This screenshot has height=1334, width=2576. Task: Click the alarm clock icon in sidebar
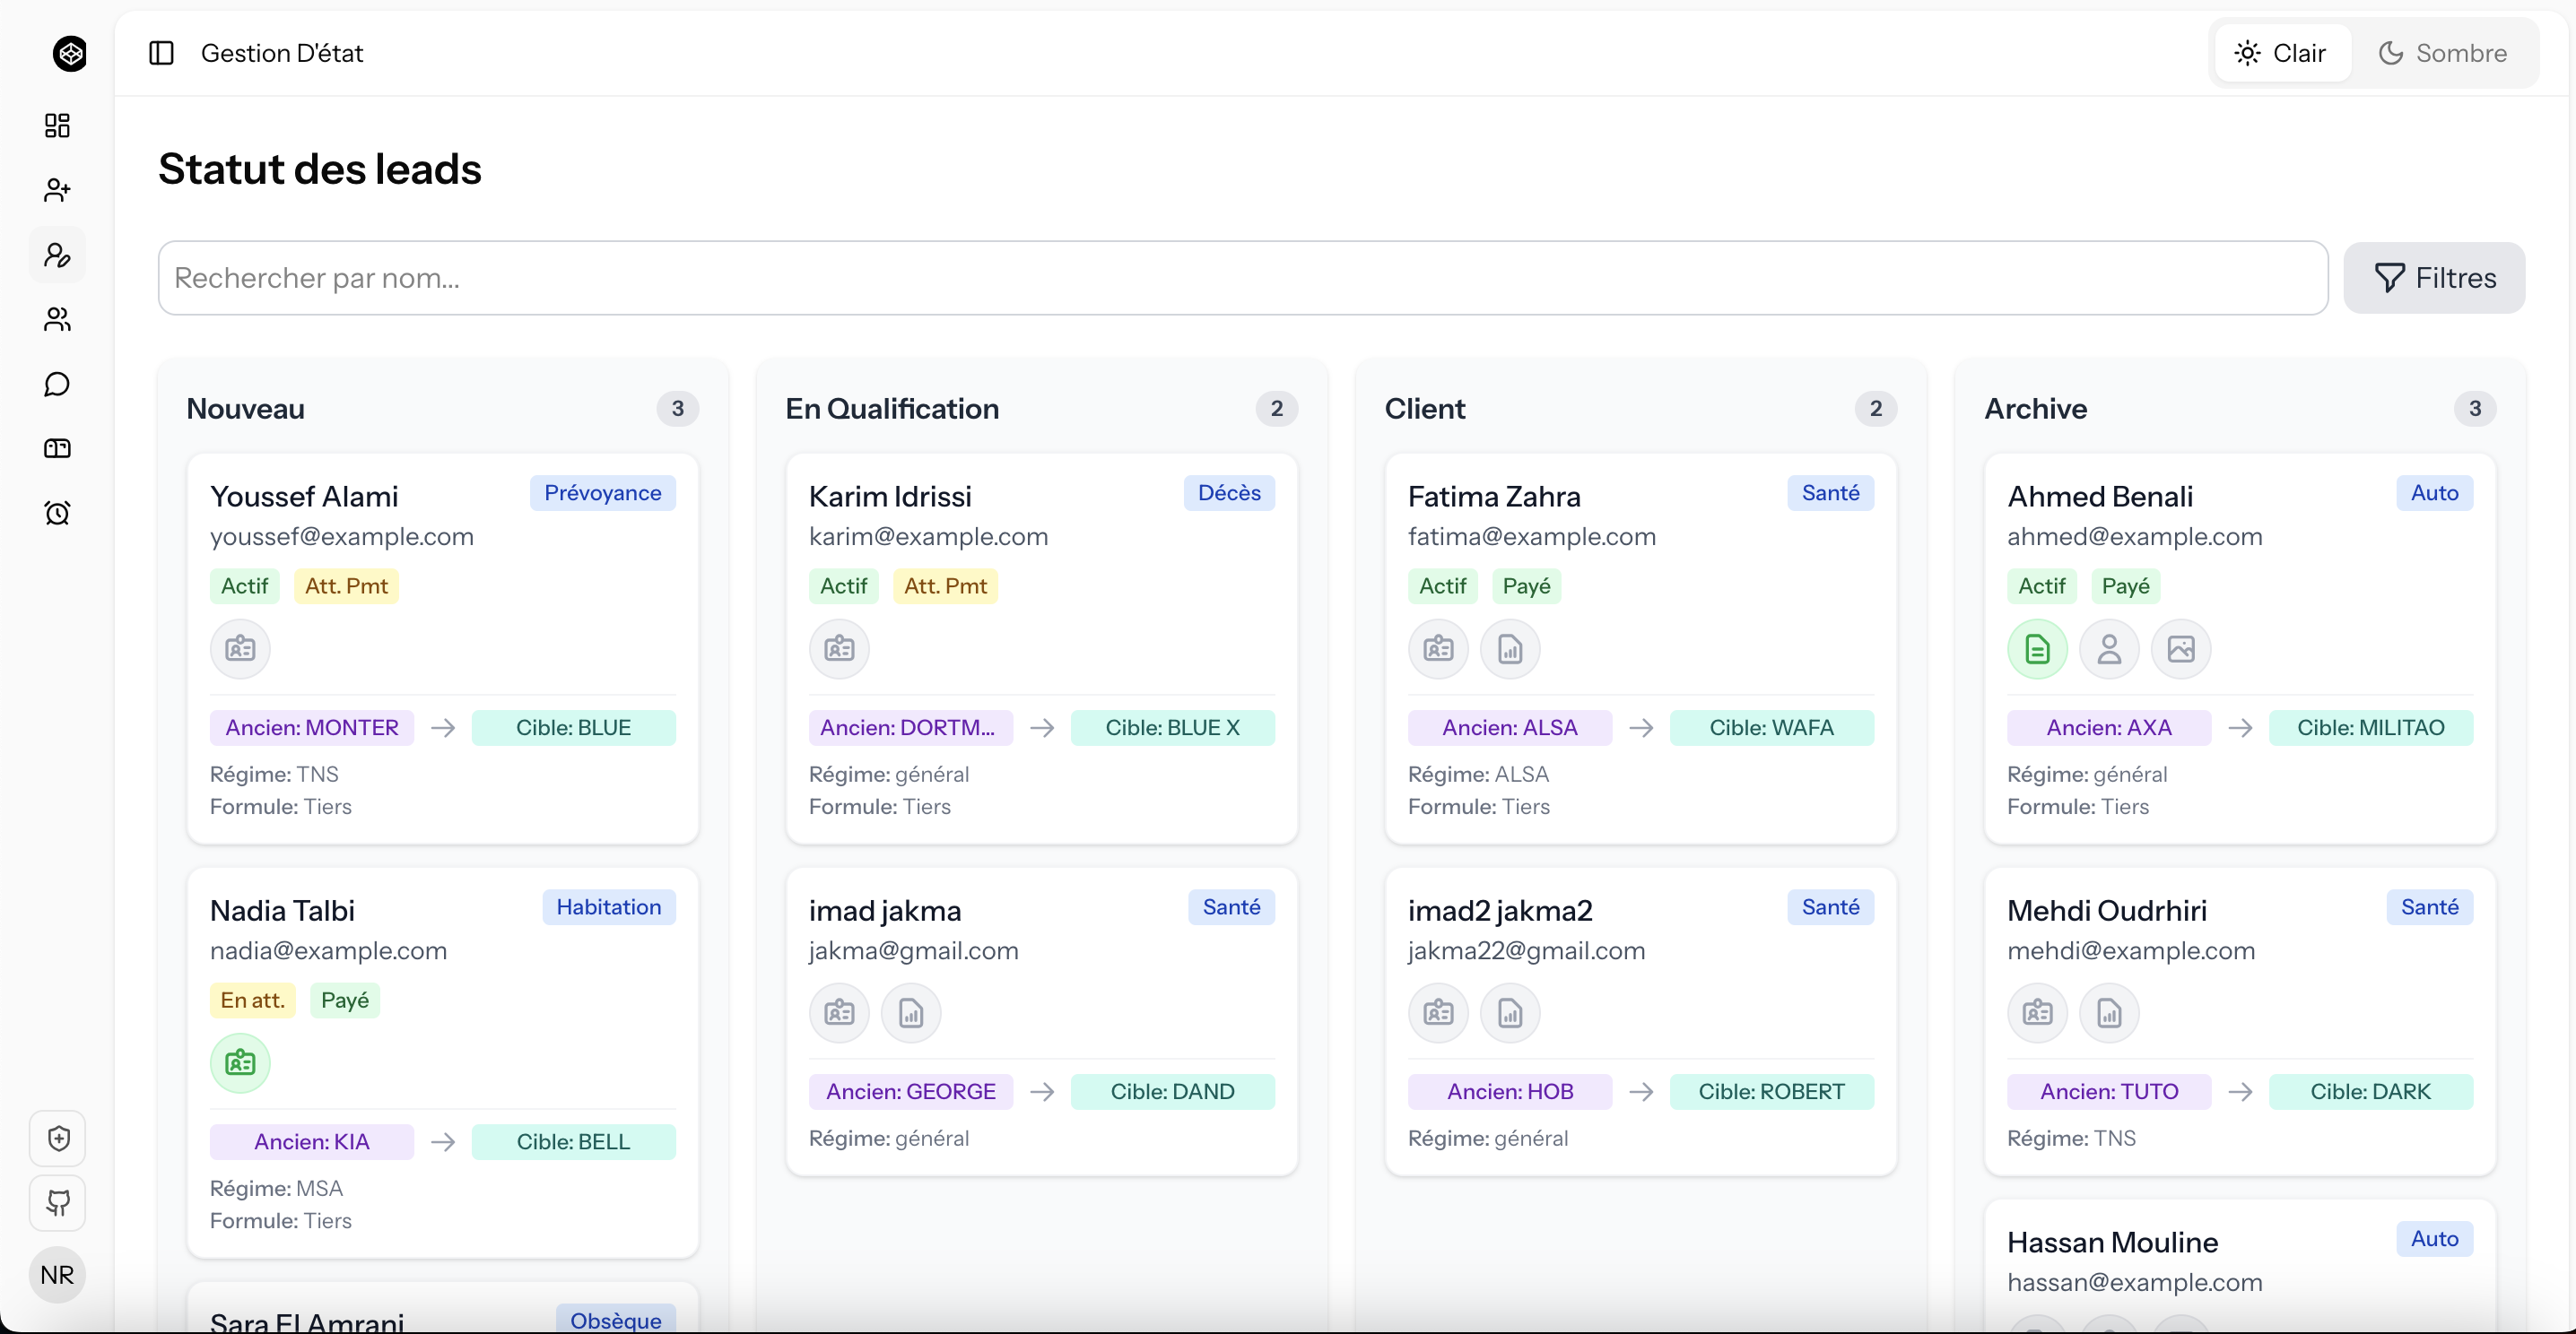click(x=57, y=513)
